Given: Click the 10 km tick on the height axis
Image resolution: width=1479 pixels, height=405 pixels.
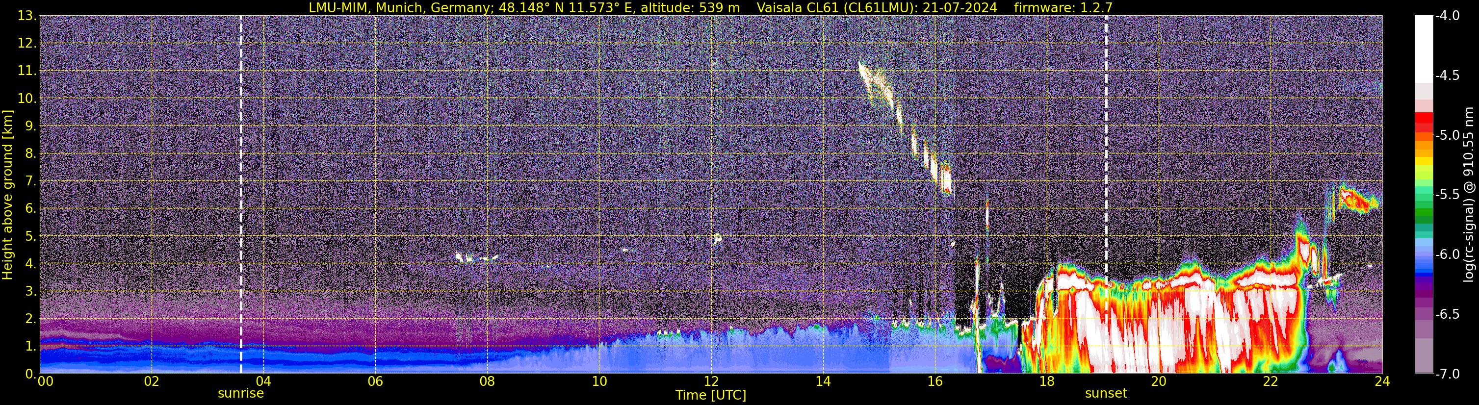Looking at the screenshot, I should pos(27,98).
